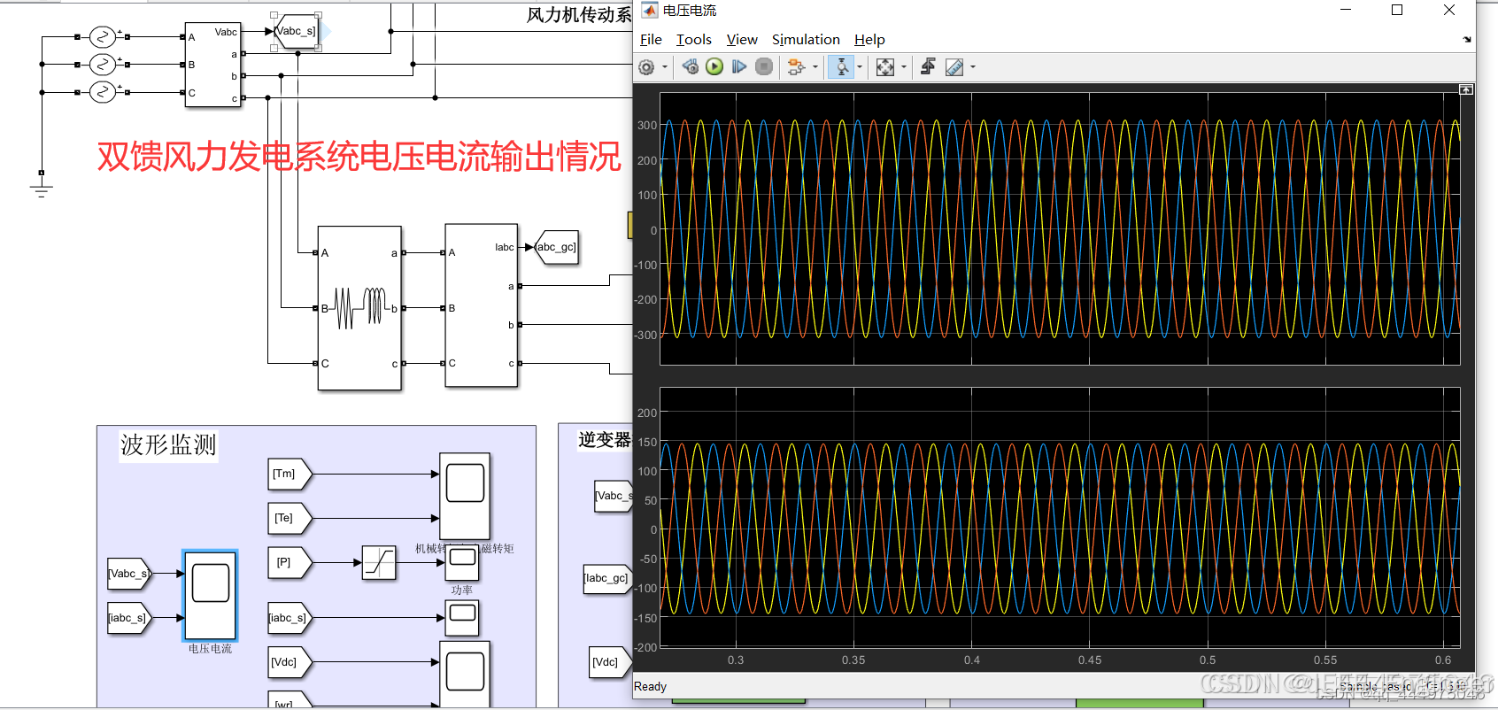Open scope Configuration Properties gear
1498x710 pixels.
click(647, 67)
